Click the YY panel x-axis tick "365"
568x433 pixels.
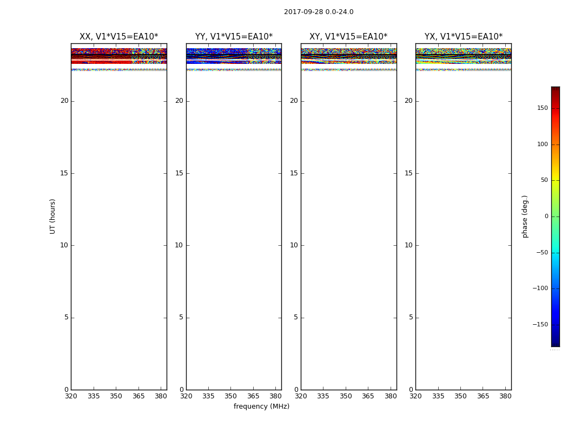[253, 396]
